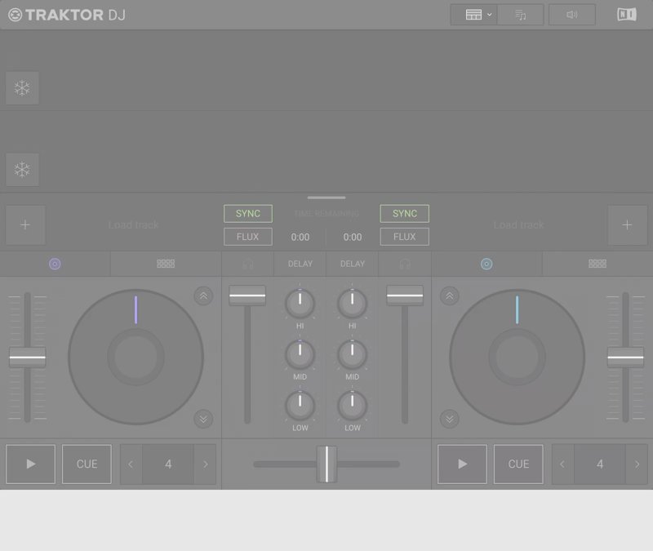
Task: Select the right deck jog wheel tab
Action: coord(486,264)
